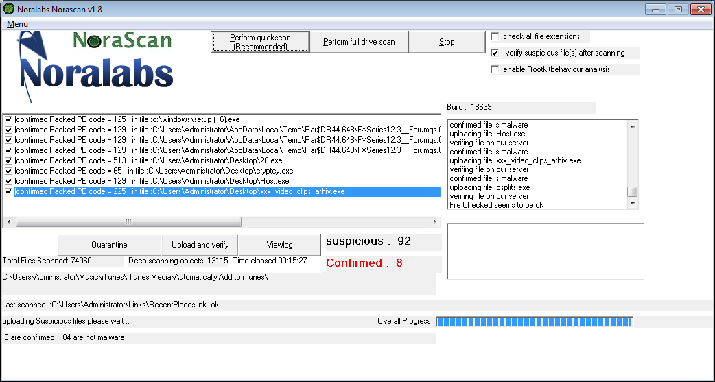Click 'Time elapsed:00:15:27' label
The image size is (715, 382).
click(x=270, y=261)
